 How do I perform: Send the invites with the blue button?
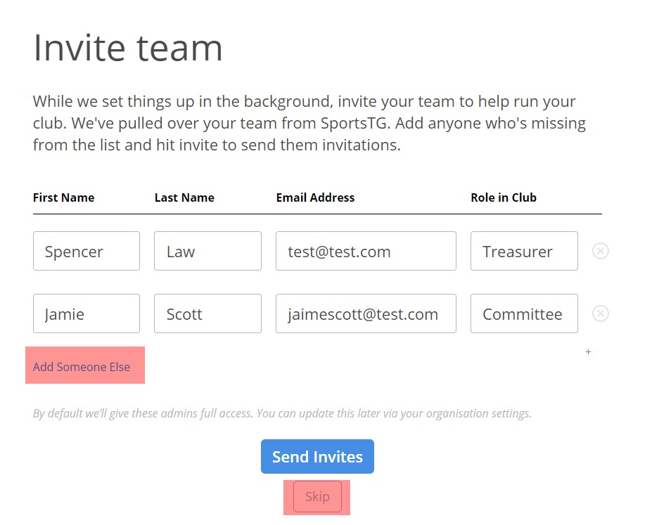(317, 456)
